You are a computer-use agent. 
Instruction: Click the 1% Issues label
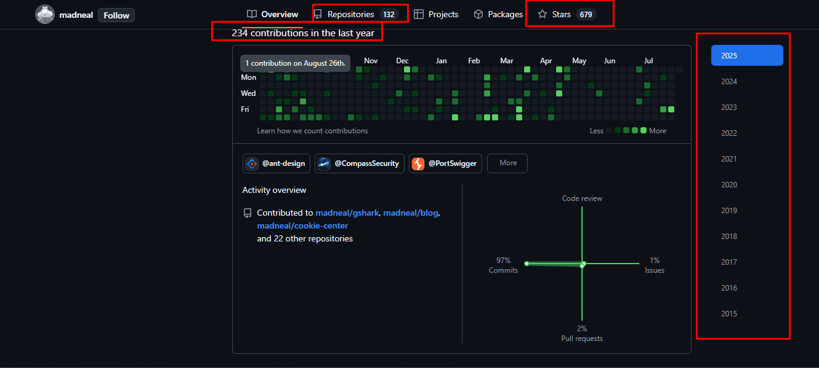click(x=655, y=265)
